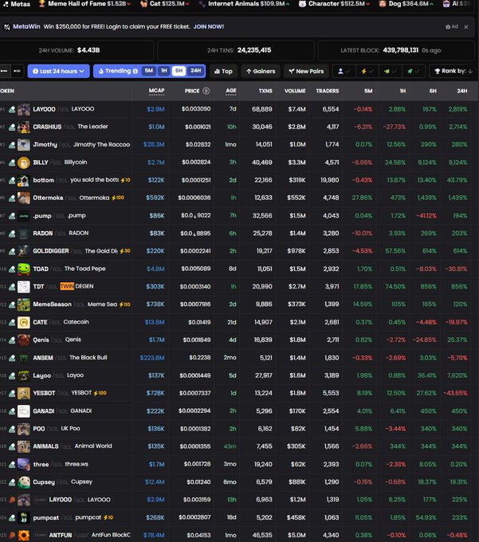
Task: Click the 24H VOLUME $4.43B stat box
Action: coord(77,50)
